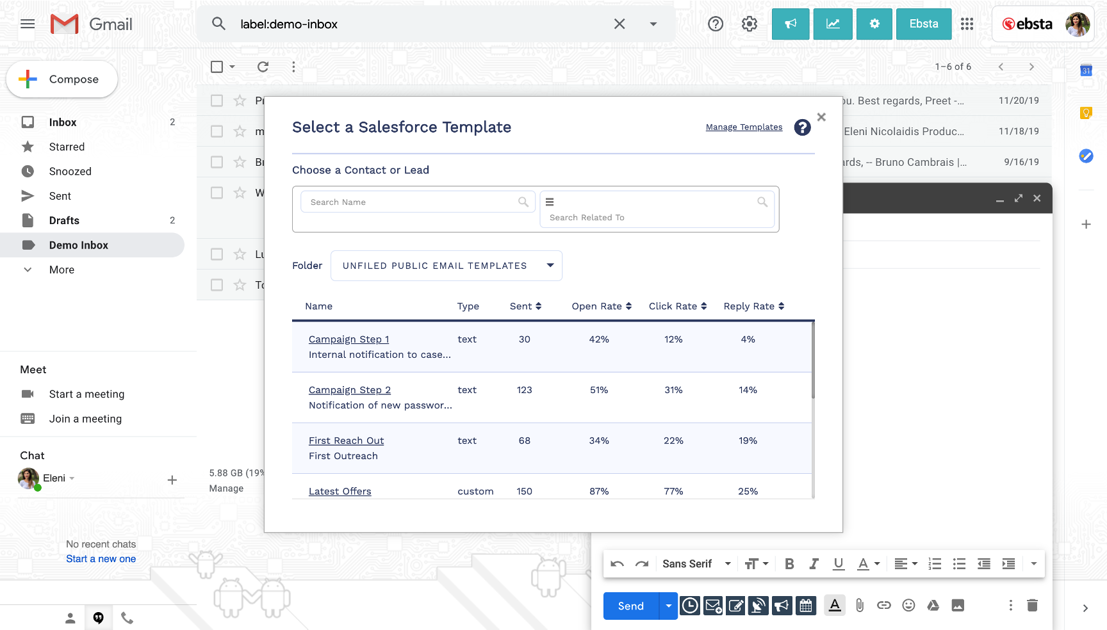
Task: Click the Send button
Action: coord(631,606)
